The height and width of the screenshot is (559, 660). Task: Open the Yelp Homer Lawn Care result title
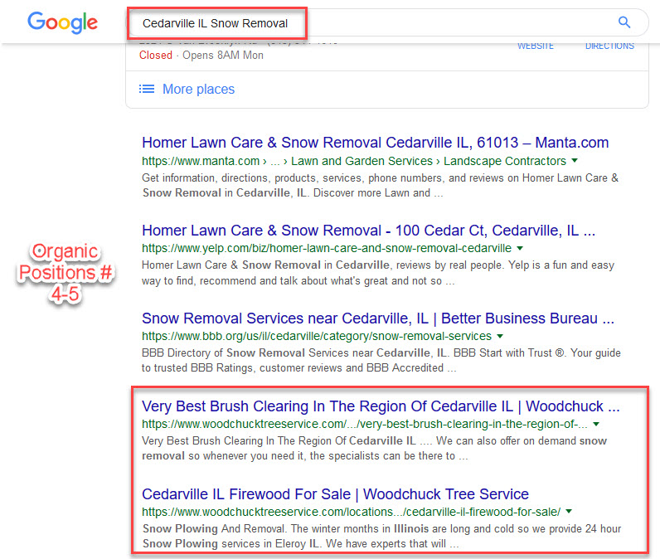tap(368, 231)
